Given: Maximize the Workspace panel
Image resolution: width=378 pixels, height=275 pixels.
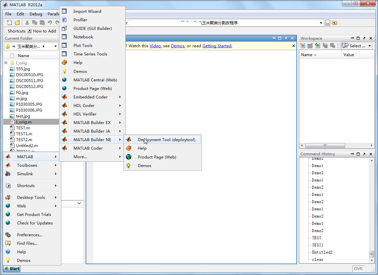Looking at the screenshot, I should [x=358, y=38].
